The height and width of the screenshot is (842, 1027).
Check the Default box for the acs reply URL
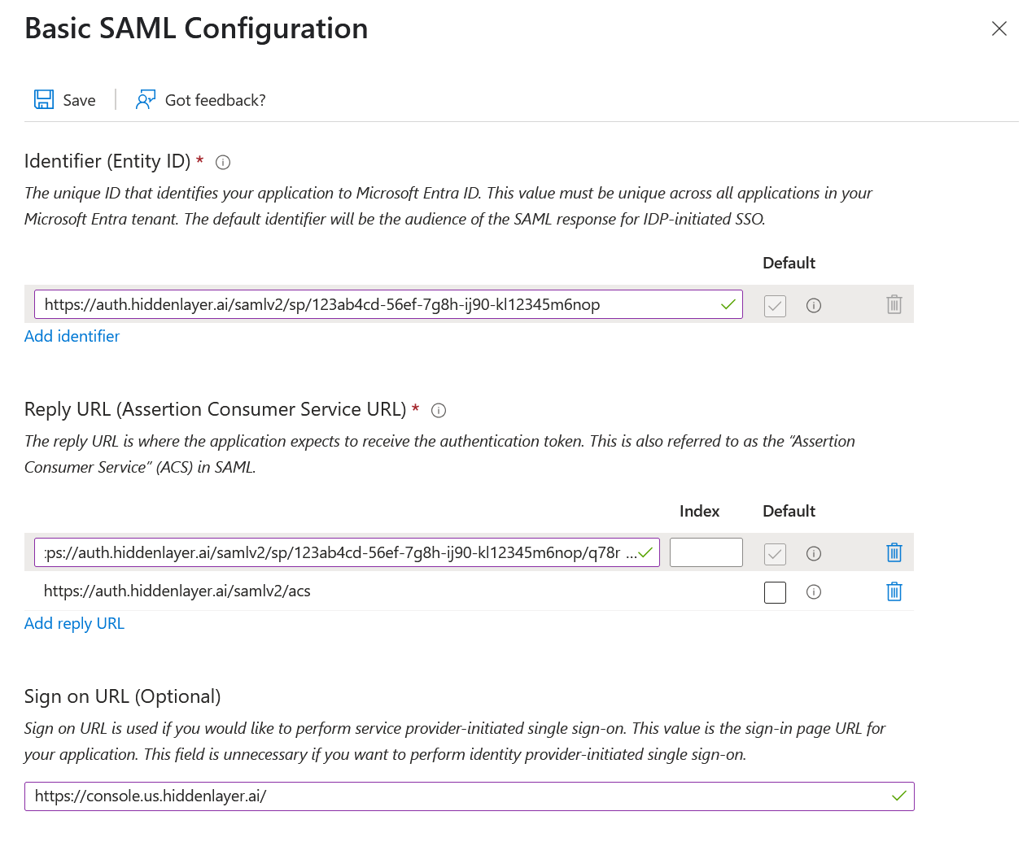tap(774, 592)
